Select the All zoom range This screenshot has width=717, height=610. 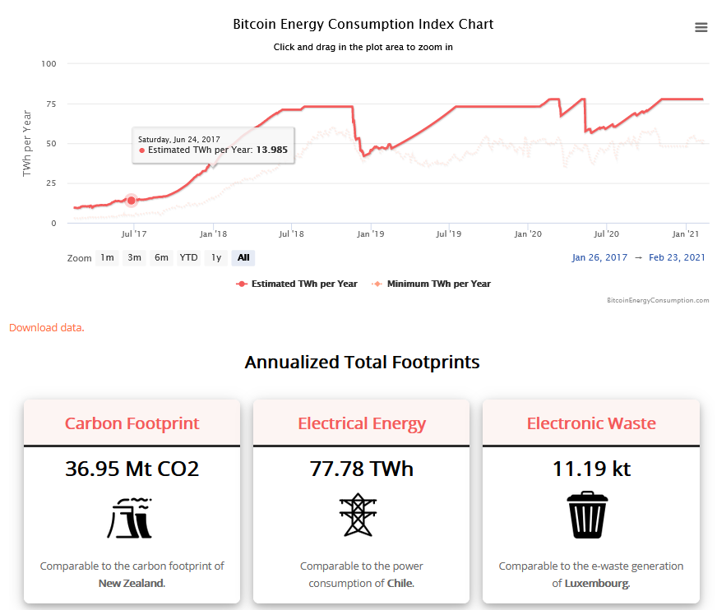243,258
